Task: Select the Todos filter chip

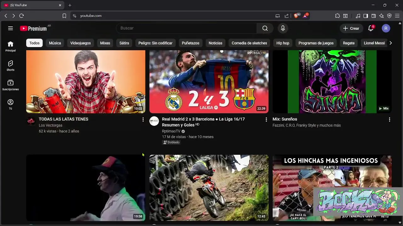Action: point(34,43)
